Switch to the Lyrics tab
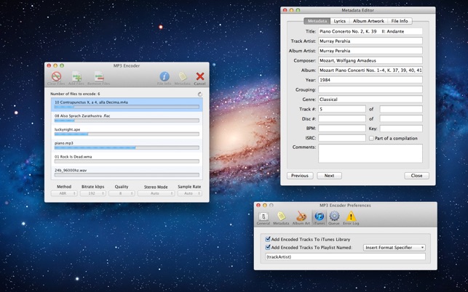Image resolution: width=468 pixels, height=292 pixels. pyautogui.click(x=339, y=21)
